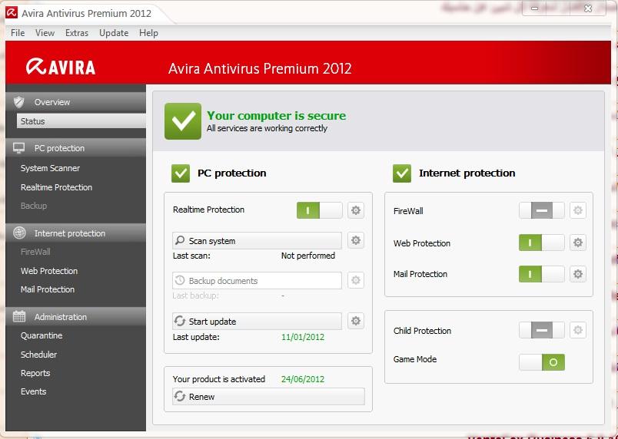Click the Mail Protection gear icon
The height and width of the screenshot is (439, 618).
(x=577, y=273)
